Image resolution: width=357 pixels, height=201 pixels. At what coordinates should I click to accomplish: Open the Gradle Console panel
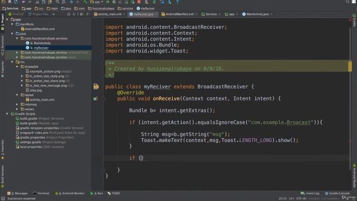(x=337, y=194)
